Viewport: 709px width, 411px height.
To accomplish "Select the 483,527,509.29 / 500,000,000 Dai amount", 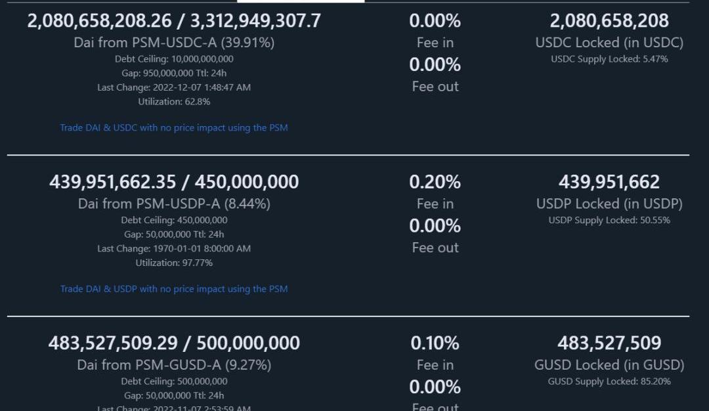I will click(x=174, y=343).
